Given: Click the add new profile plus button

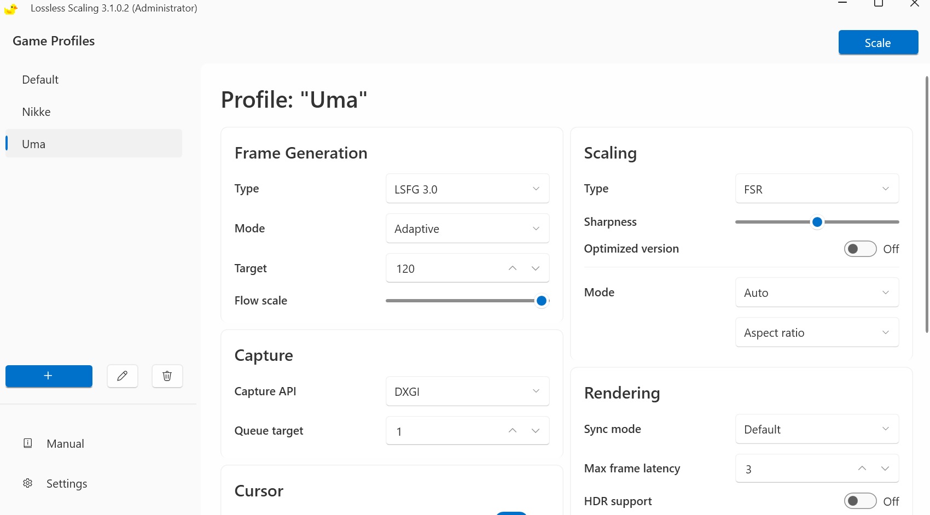Looking at the screenshot, I should coord(49,376).
